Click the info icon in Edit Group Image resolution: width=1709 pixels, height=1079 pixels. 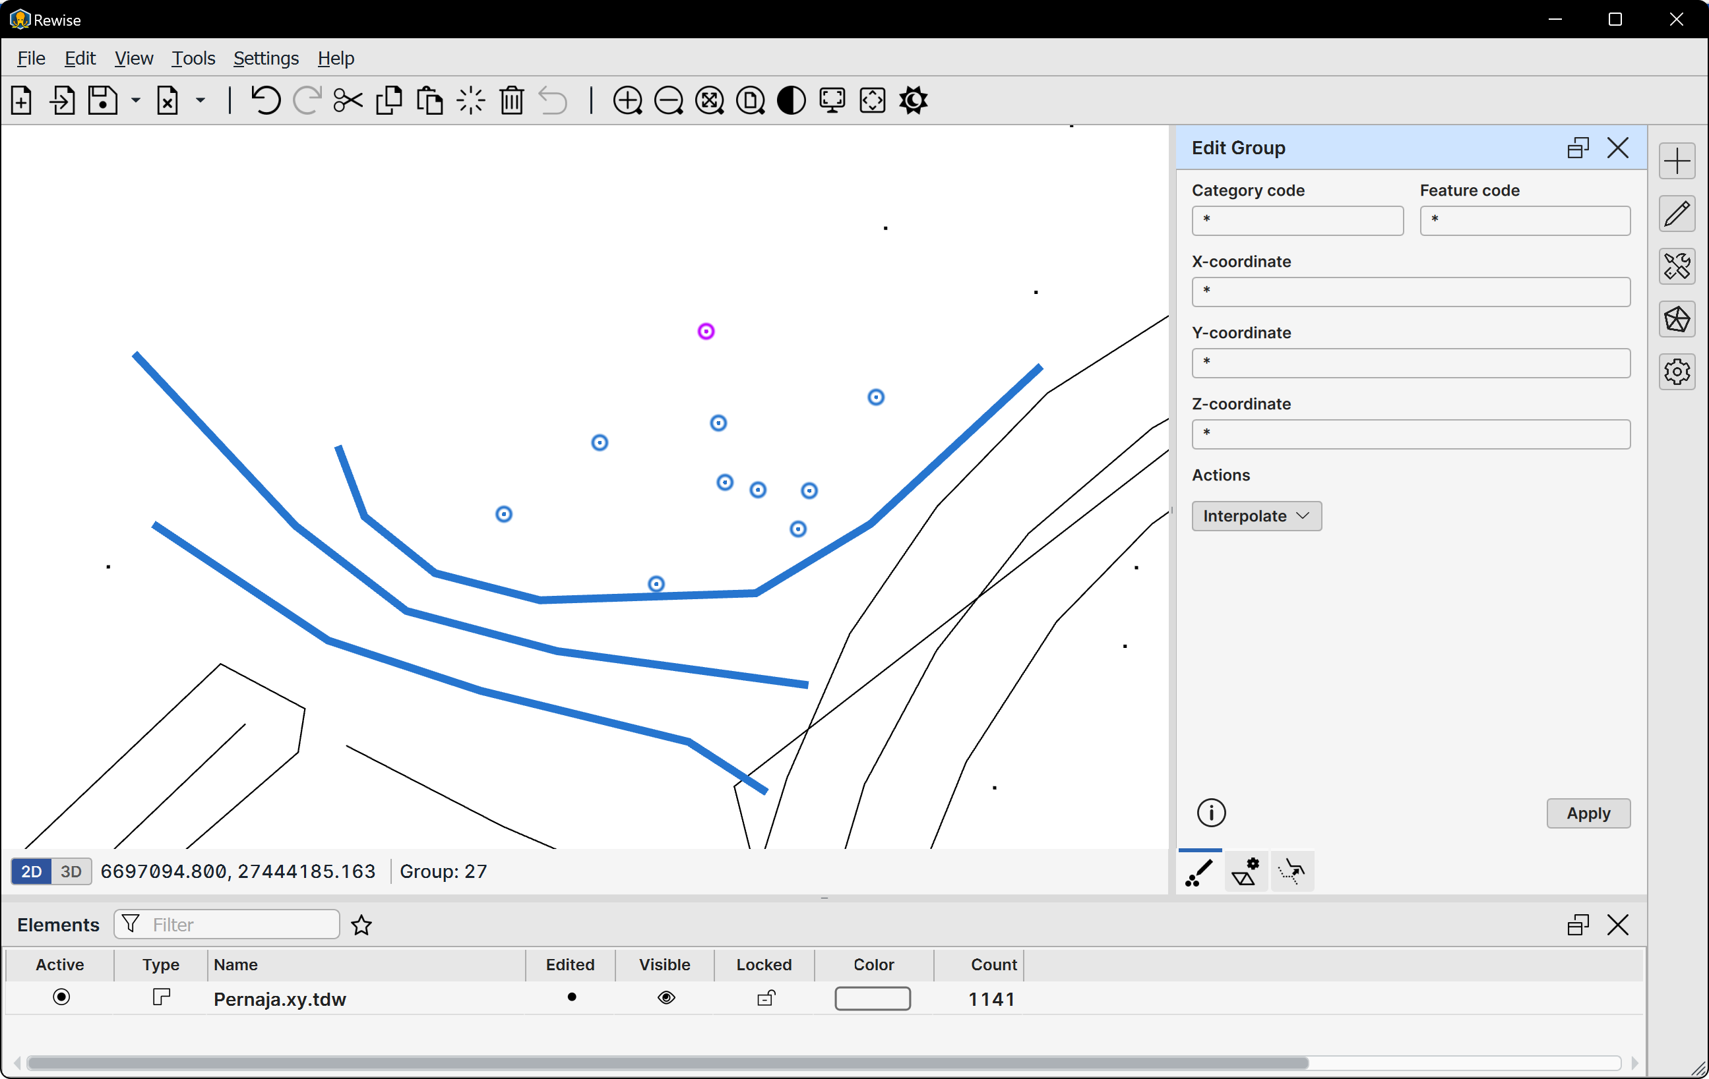pyautogui.click(x=1211, y=813)
